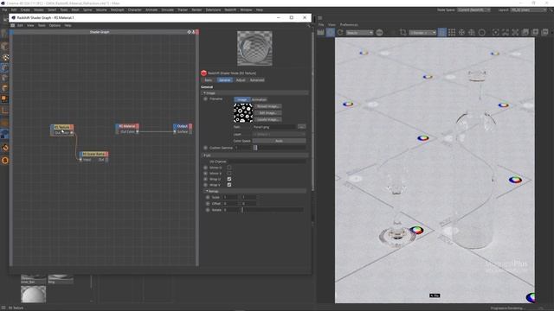Screen dimensions: 554x311
Task: Open Shader Graph window Tools menu
Action: click(42, 25)
